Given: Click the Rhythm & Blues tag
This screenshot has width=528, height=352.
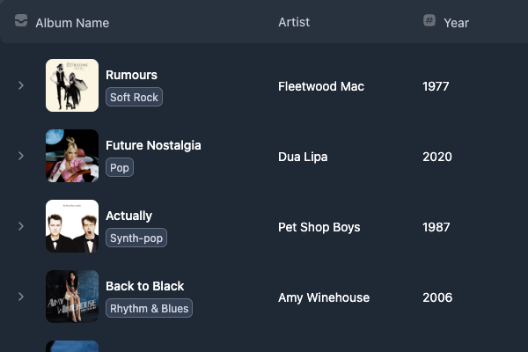Looking at the screenshot, I should click(150, 309).
